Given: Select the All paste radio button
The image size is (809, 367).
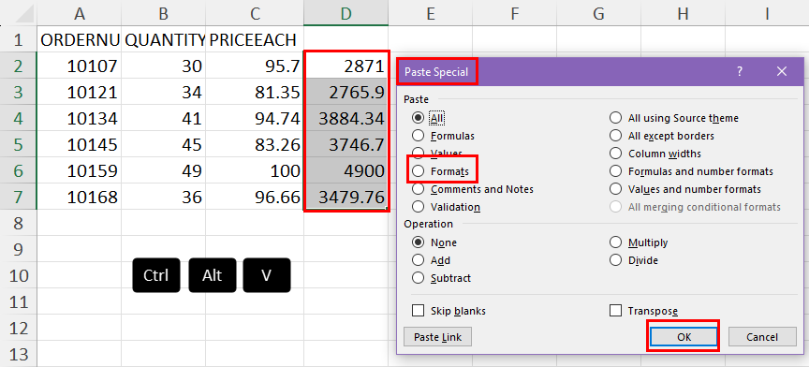Looking at the screenshot, I should (x=419, y=118).
